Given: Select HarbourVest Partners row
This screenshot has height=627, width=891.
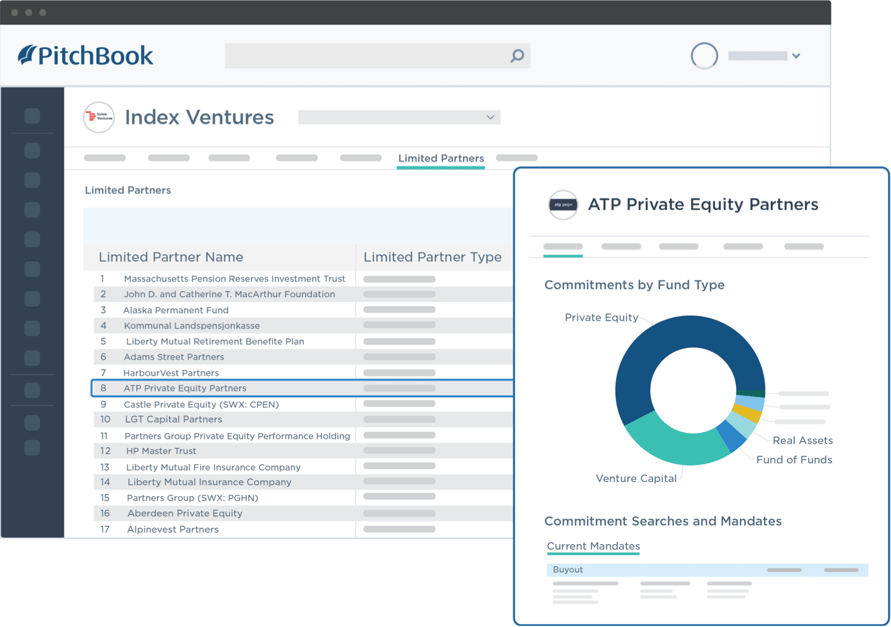Looking at the screenshot, I should 303,372.
